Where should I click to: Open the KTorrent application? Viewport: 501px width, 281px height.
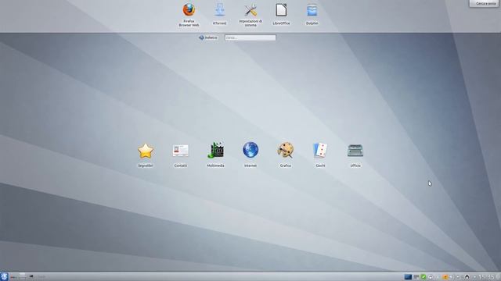219,14
